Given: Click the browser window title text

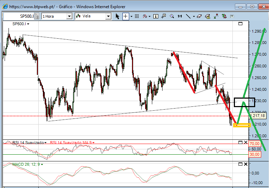Looking at the screenshot, I should click(67, 7).
